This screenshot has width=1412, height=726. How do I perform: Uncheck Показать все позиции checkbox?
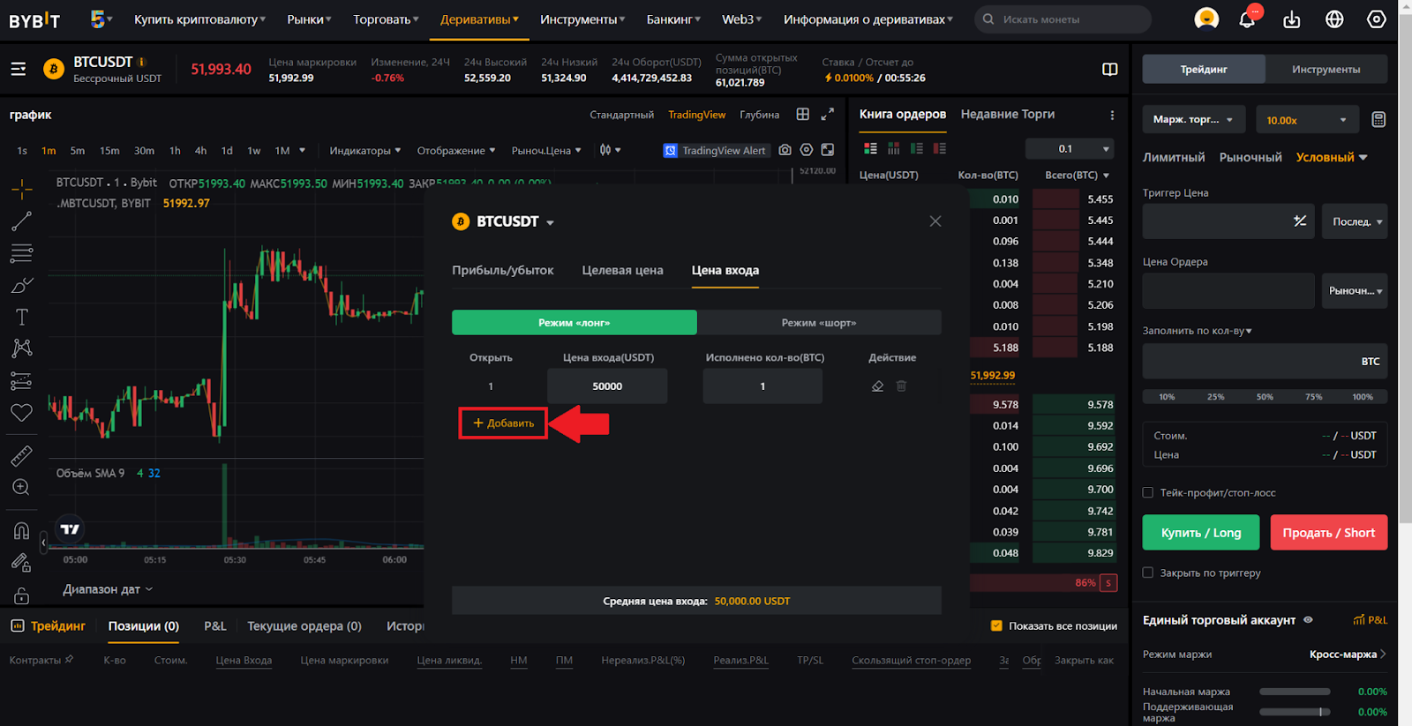click(996, 625)
